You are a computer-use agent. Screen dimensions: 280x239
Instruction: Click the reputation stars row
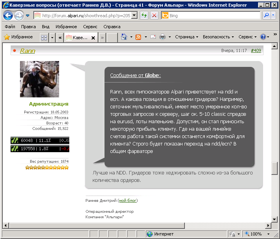point(47,167)
